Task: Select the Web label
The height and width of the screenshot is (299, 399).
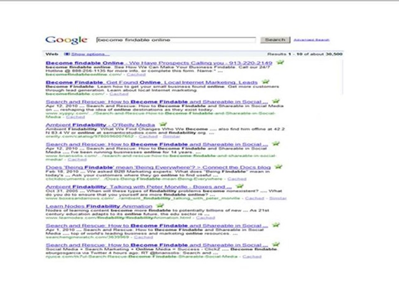Action: point(52,54)
